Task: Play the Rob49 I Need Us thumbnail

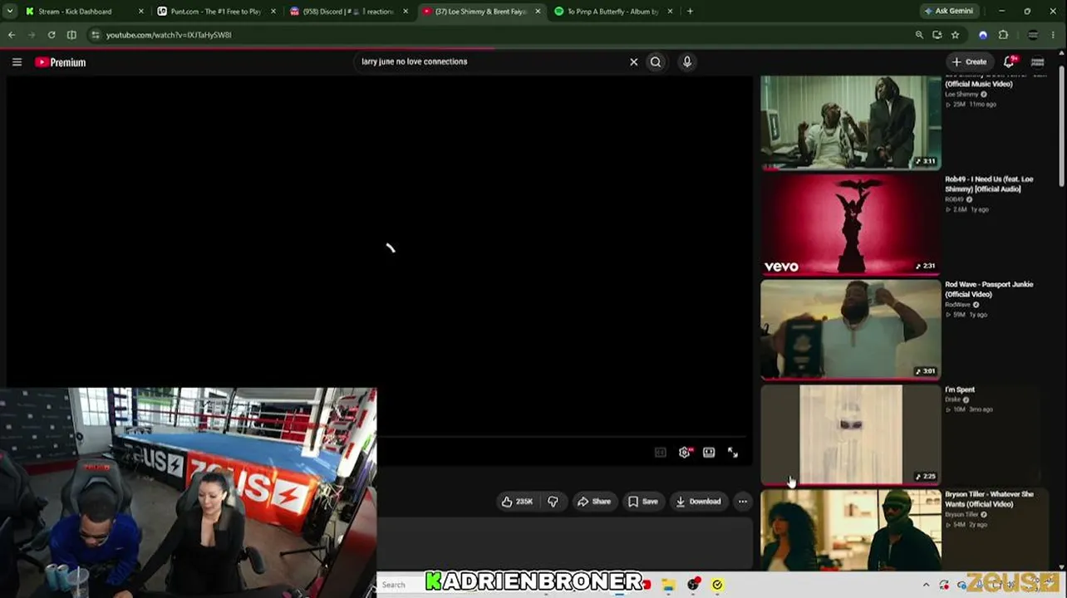Action: click(x=851, y=223)
